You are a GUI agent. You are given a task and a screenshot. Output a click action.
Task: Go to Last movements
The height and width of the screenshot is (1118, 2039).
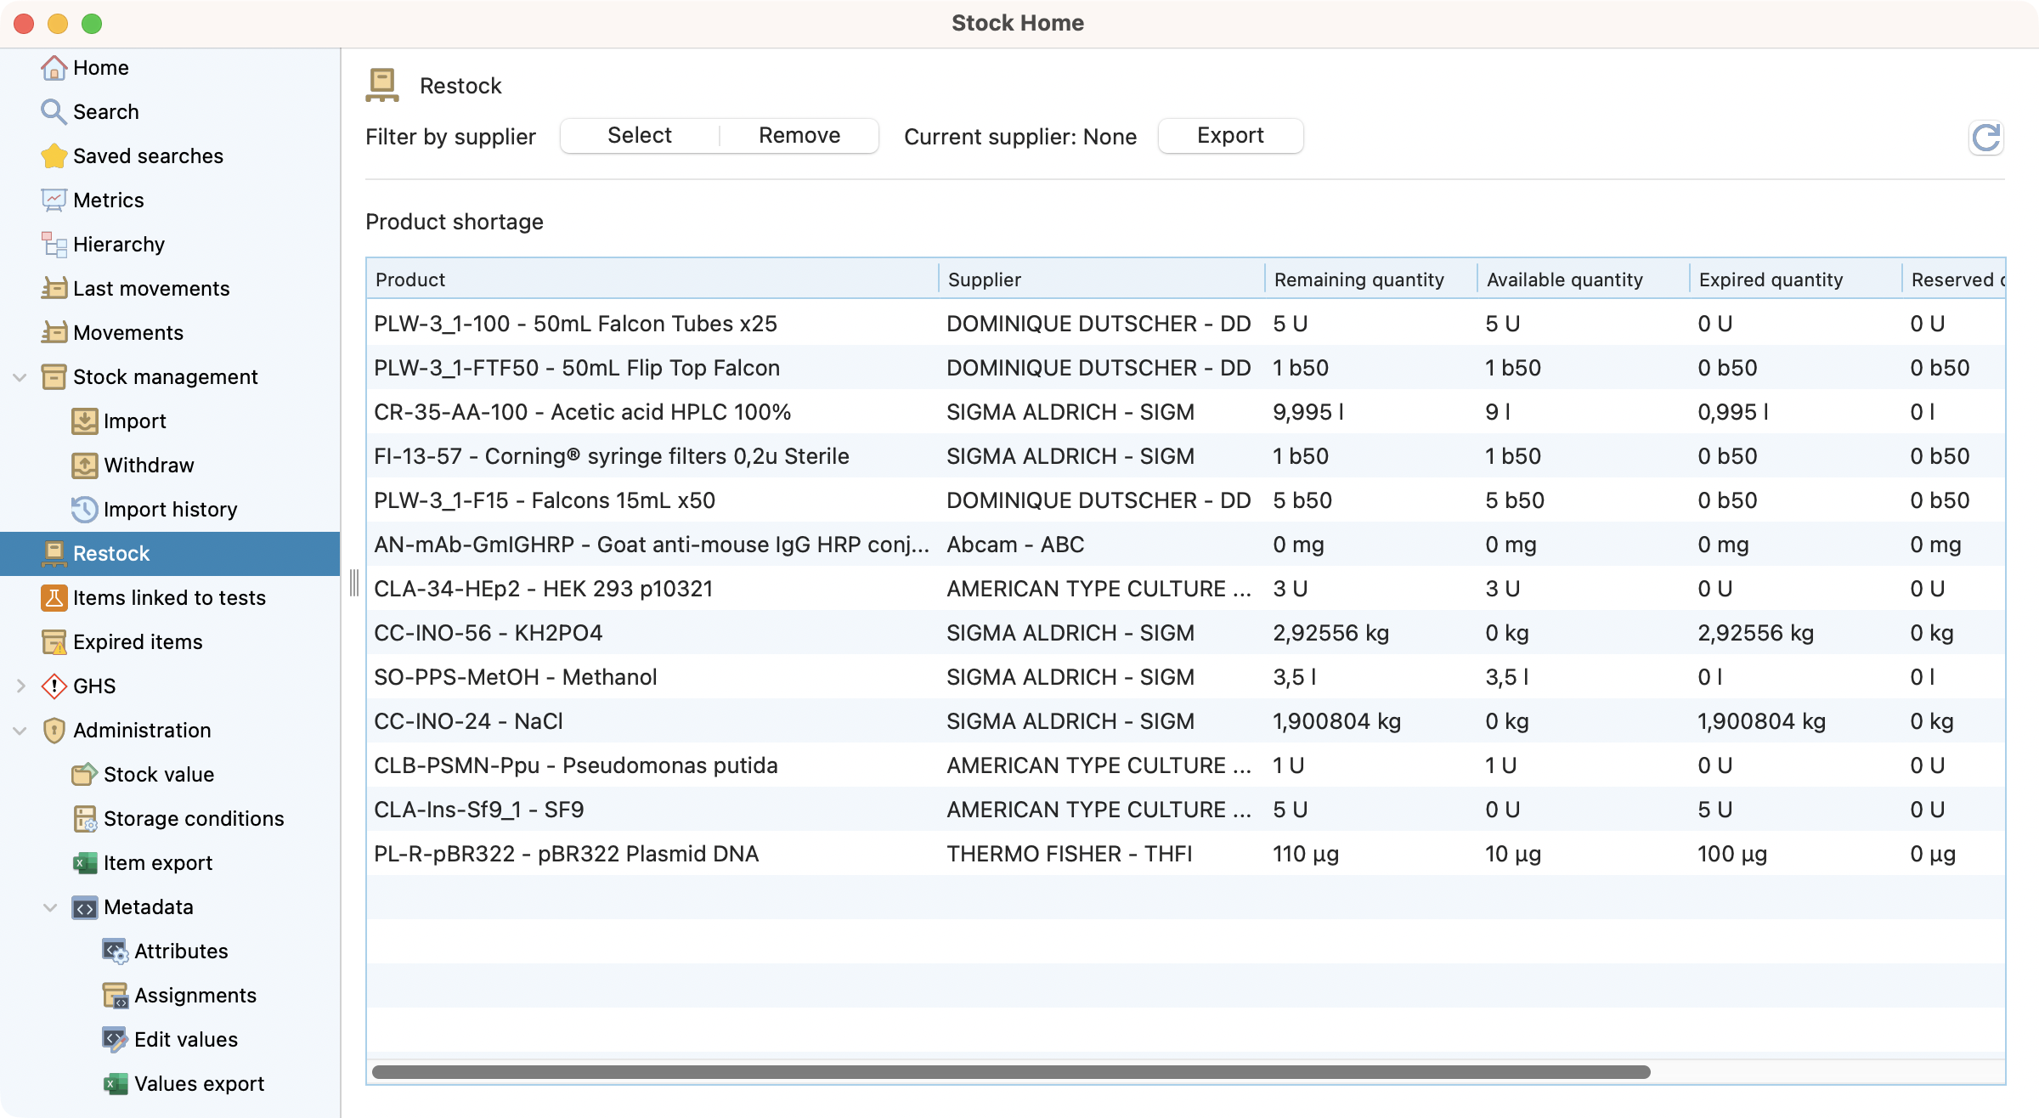[x=151, y=289]
